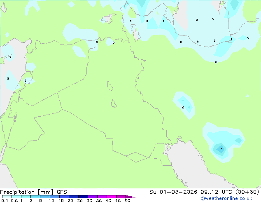Select the legend swatch between 2 and 5

tap(35, 197)
